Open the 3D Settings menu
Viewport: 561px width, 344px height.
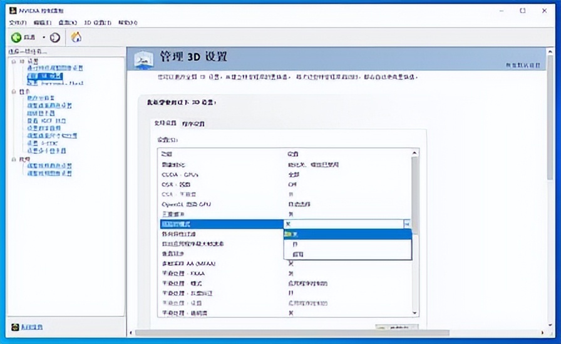pyautogui.click(x=97, y=23)
